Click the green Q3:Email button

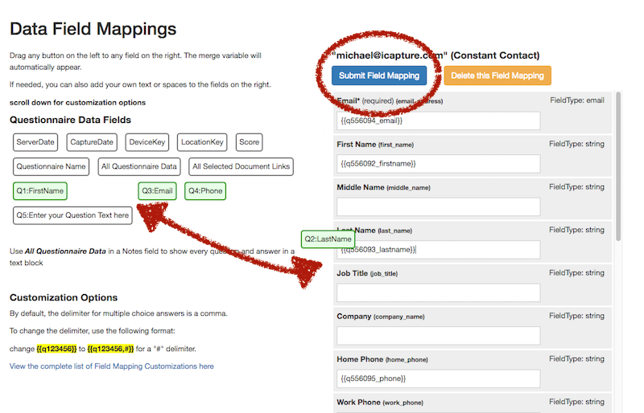pos(157,190)
